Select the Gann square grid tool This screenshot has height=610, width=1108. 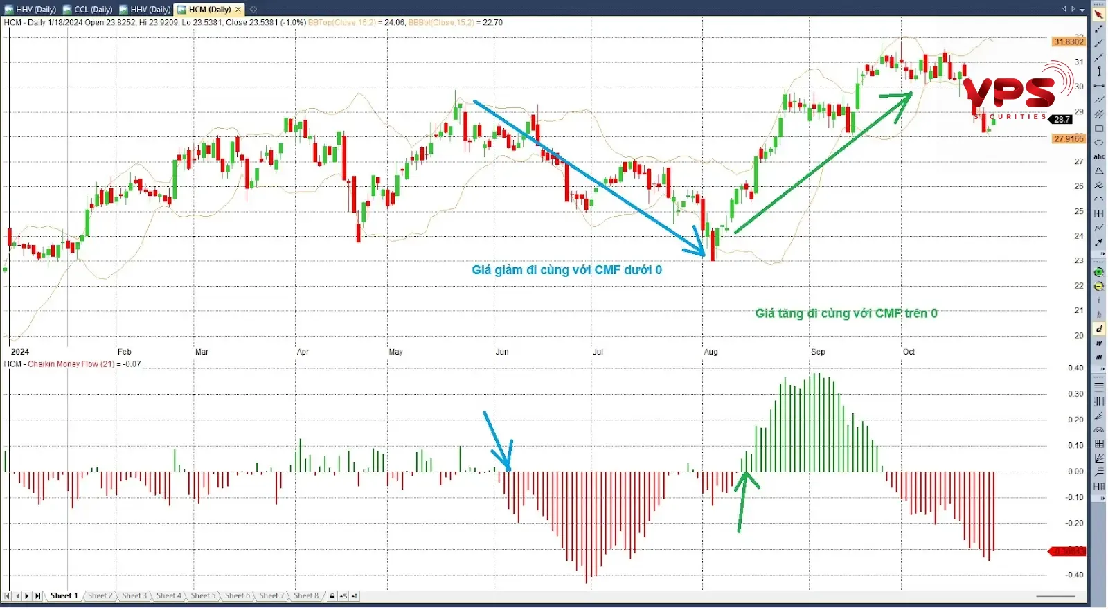pos(1098,445)
